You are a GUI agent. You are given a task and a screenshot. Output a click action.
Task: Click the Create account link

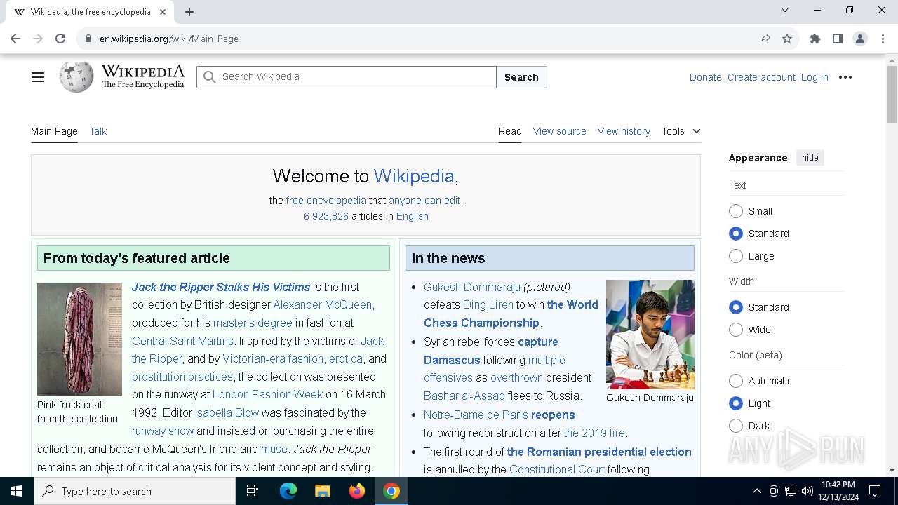pyautogui.click(x=761, y=77)
